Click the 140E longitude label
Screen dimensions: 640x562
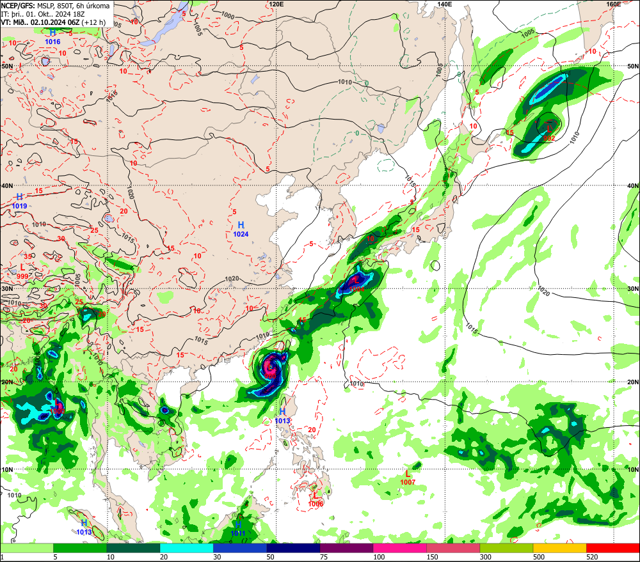click(445, 4)
